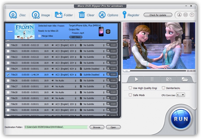201x139 pixels.
Task: Open subtitle dropdown for Title25
Action: [x=104, y=75]
